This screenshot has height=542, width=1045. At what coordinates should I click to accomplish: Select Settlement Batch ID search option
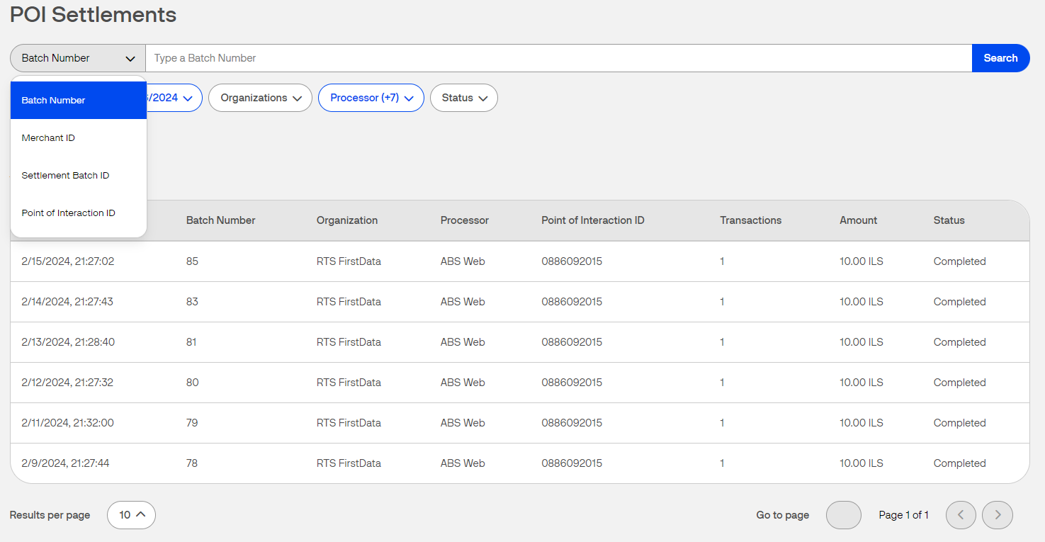[65, 175]
